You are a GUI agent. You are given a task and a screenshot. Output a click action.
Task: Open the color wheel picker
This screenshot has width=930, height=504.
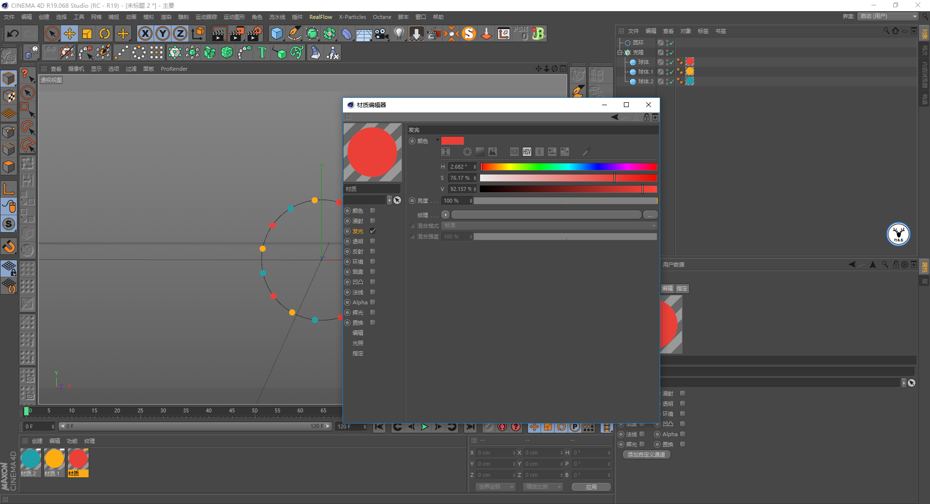467,152
